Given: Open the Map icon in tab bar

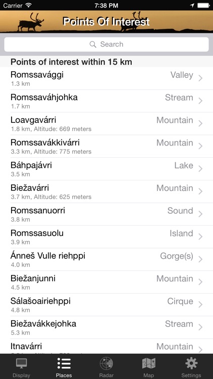Looking at the screenshot, I should click(x=148, y=363).
